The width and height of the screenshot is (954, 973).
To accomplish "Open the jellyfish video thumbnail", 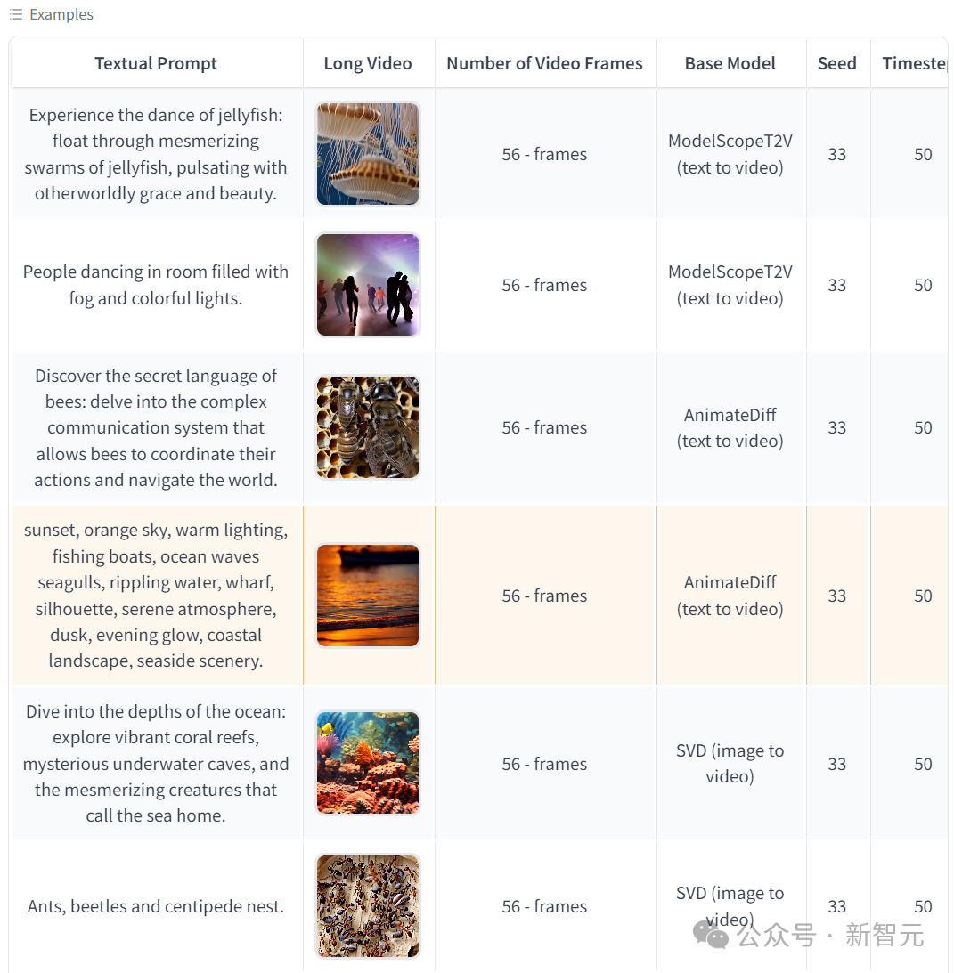I will 368,154.
